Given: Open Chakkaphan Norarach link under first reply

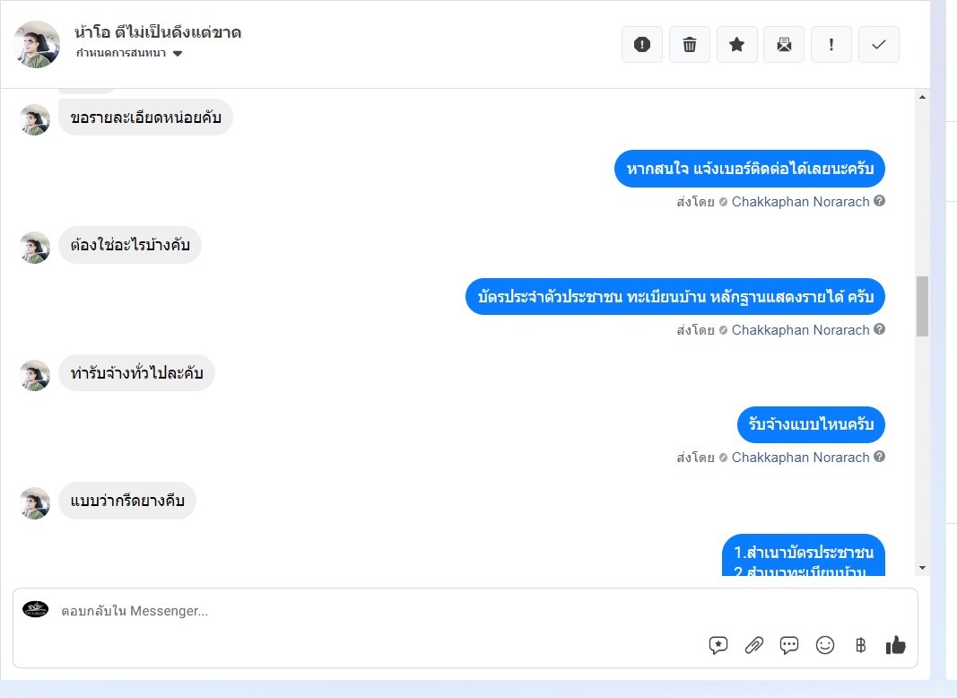Looking at the screenshot, I should [800, 202].
